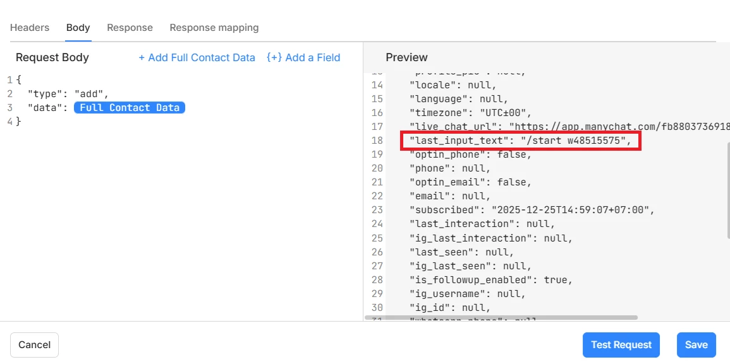
Task: Open the Response tab
Action: click(x=130, y=28)
